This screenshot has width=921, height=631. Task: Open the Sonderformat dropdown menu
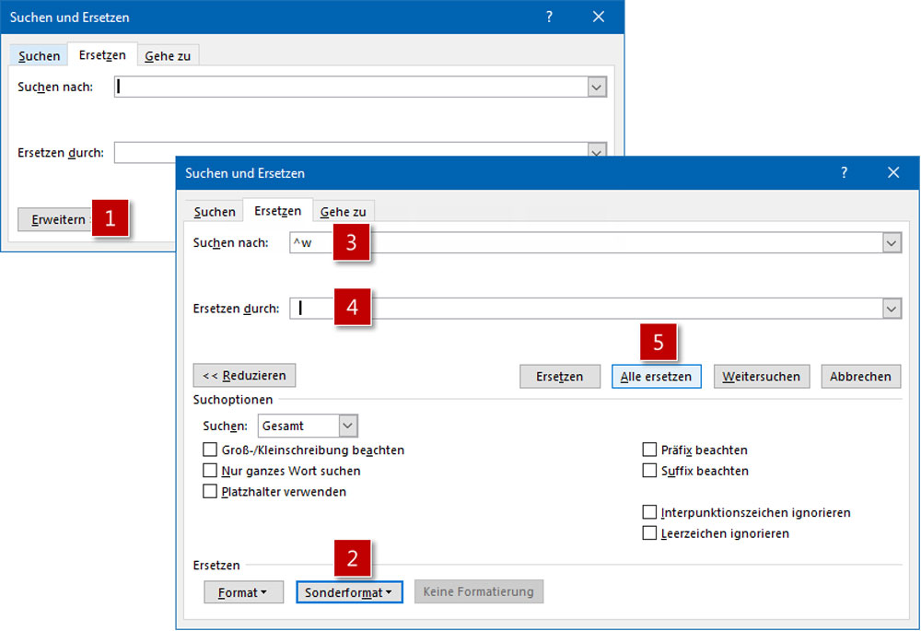point(349,592)
